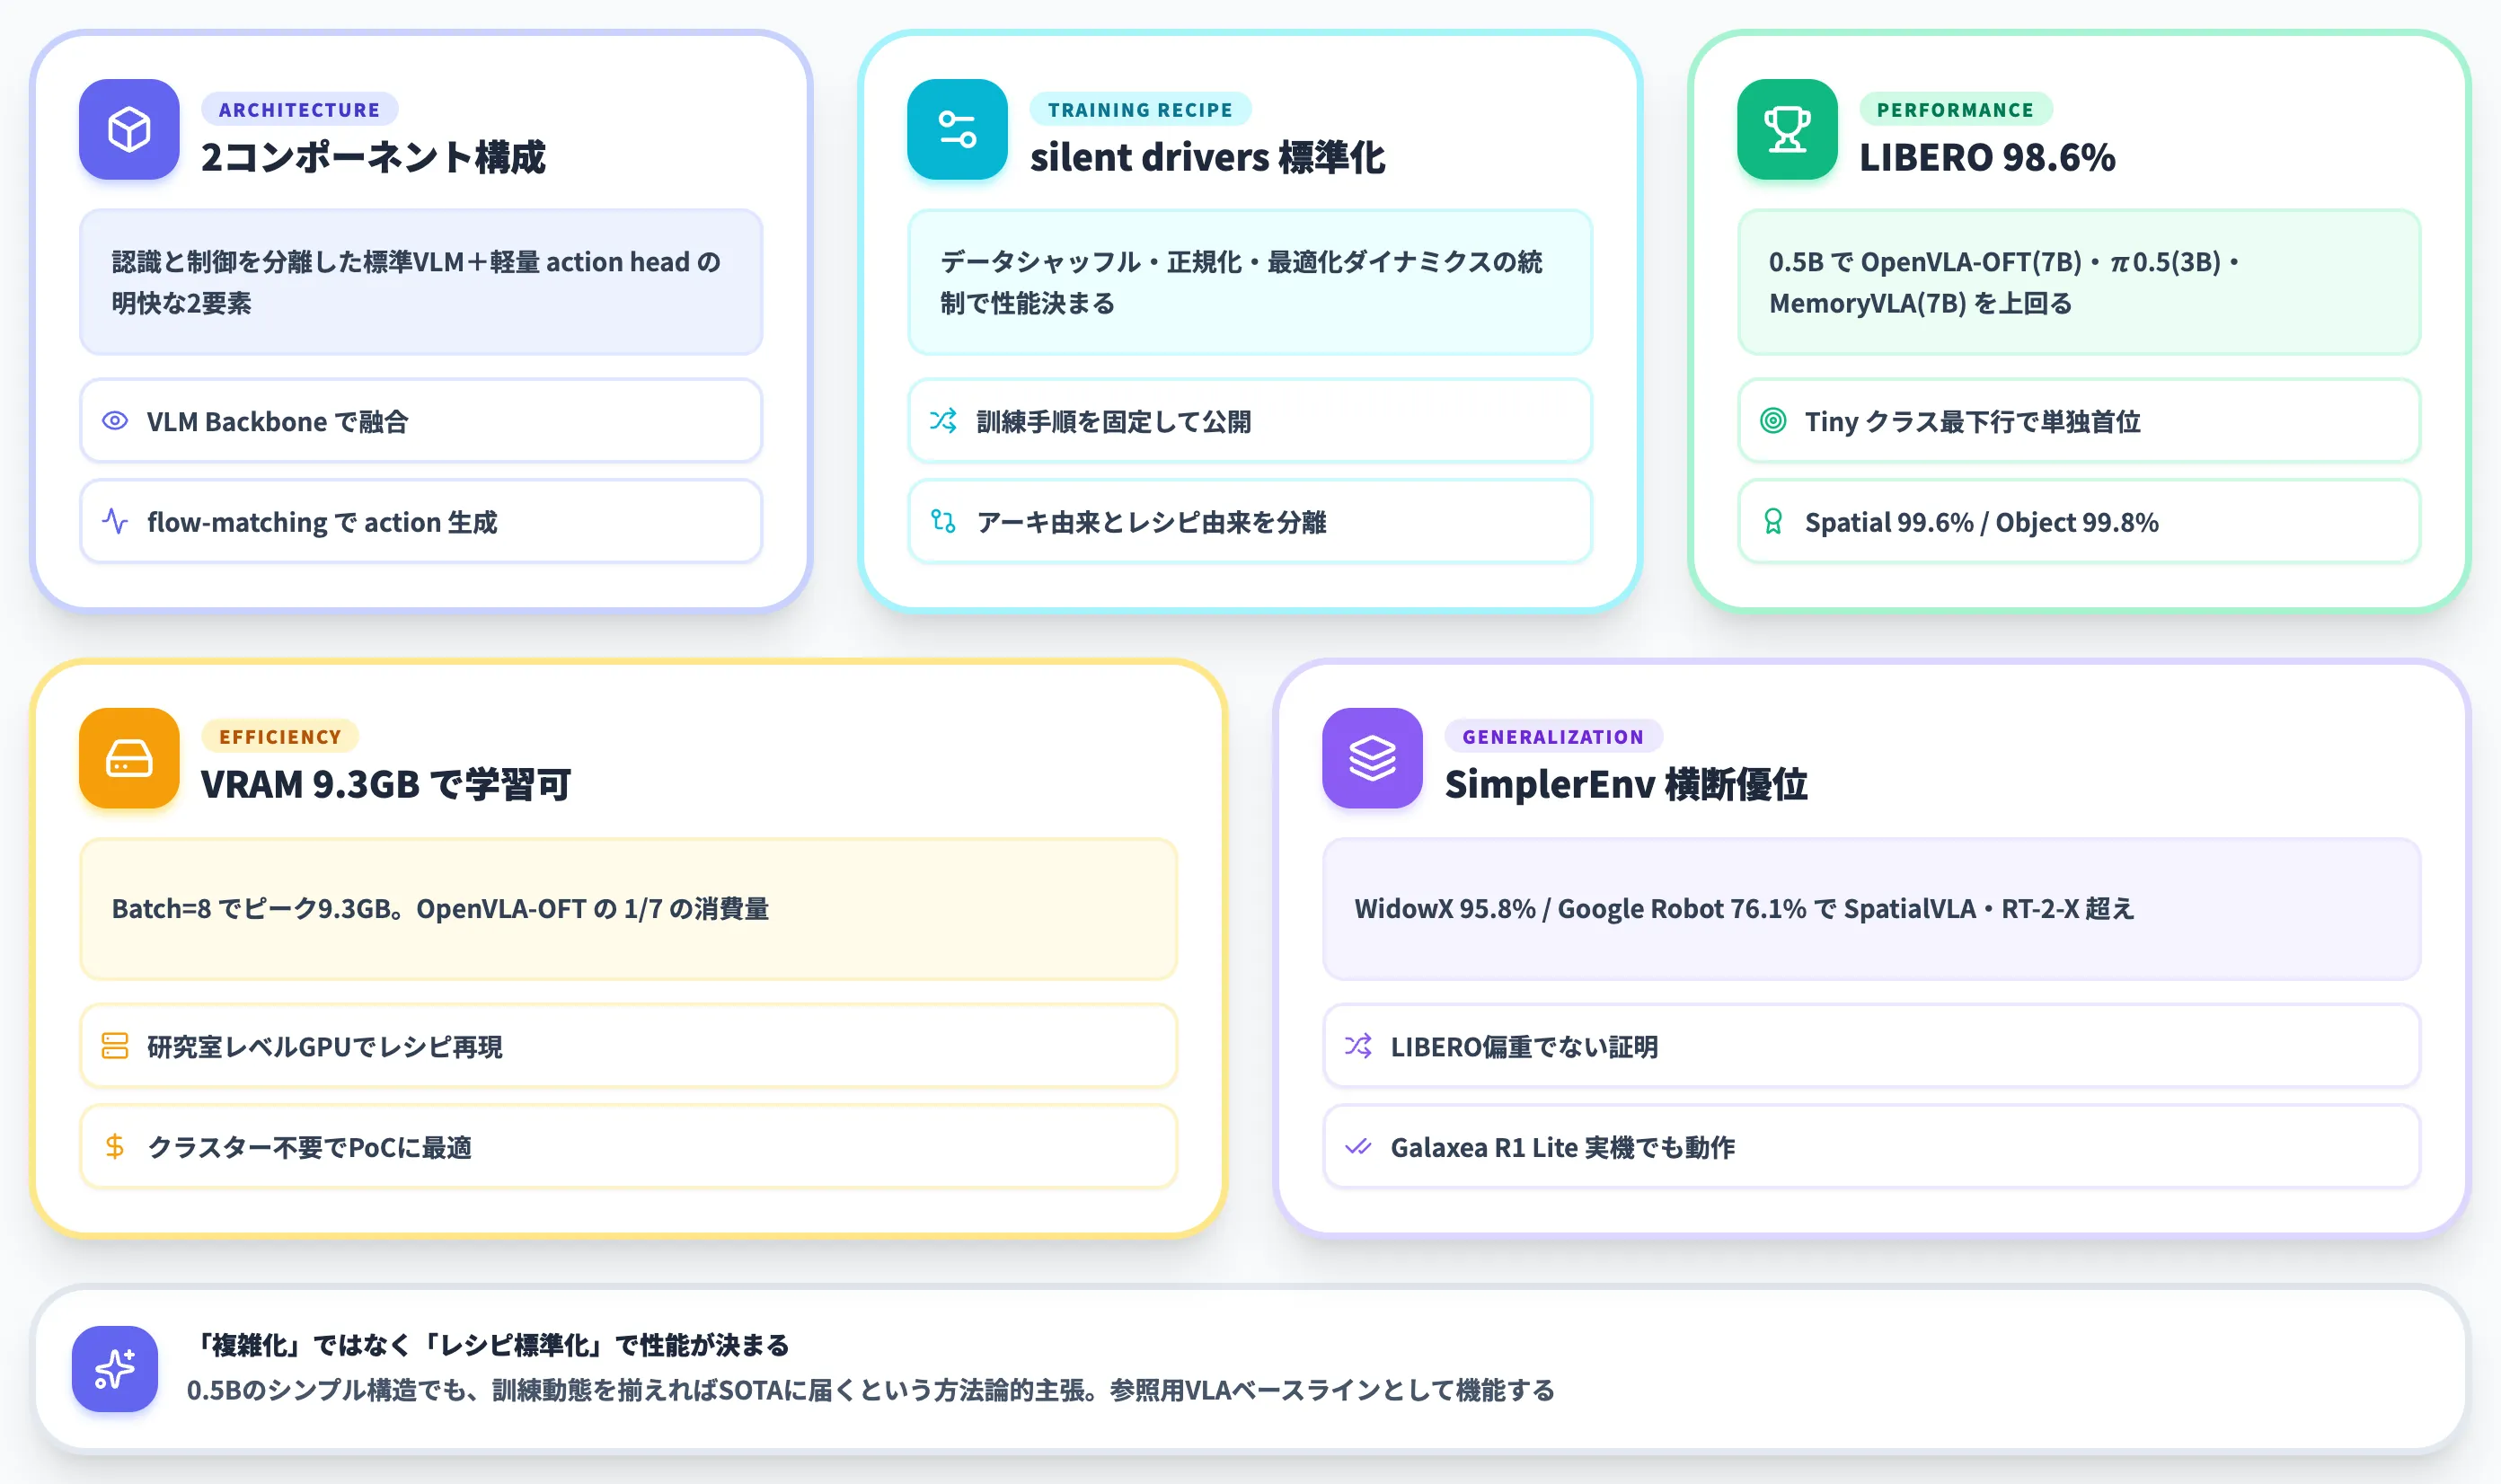Viewport: 2501px width, 1484px height.
Task: Select the ARCHITECTURE tag label
Action: point(299,110)
